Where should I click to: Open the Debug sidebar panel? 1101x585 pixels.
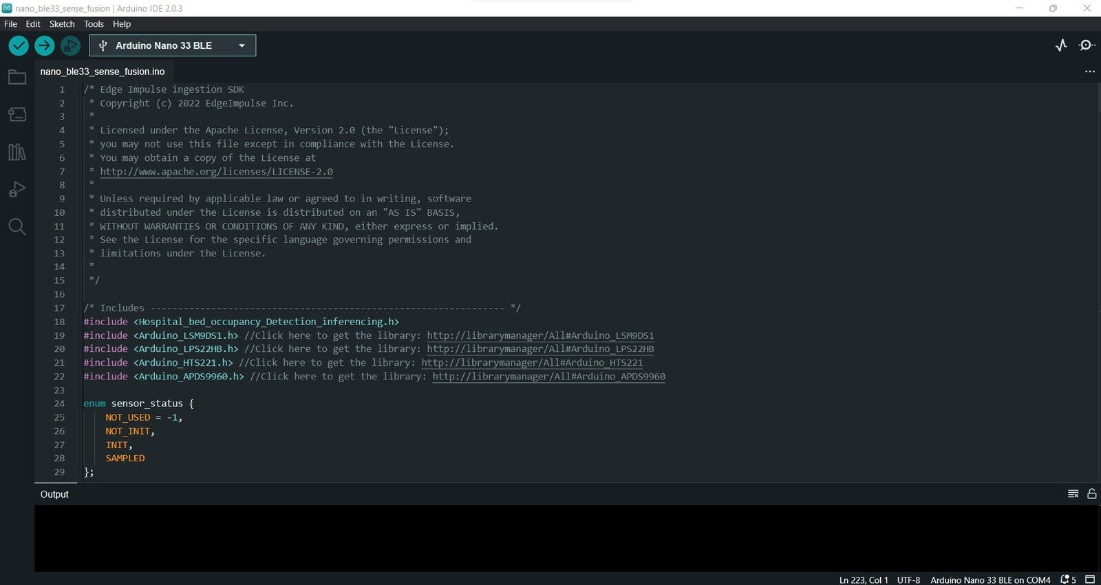pyautogui.click(x=17, y=189)
